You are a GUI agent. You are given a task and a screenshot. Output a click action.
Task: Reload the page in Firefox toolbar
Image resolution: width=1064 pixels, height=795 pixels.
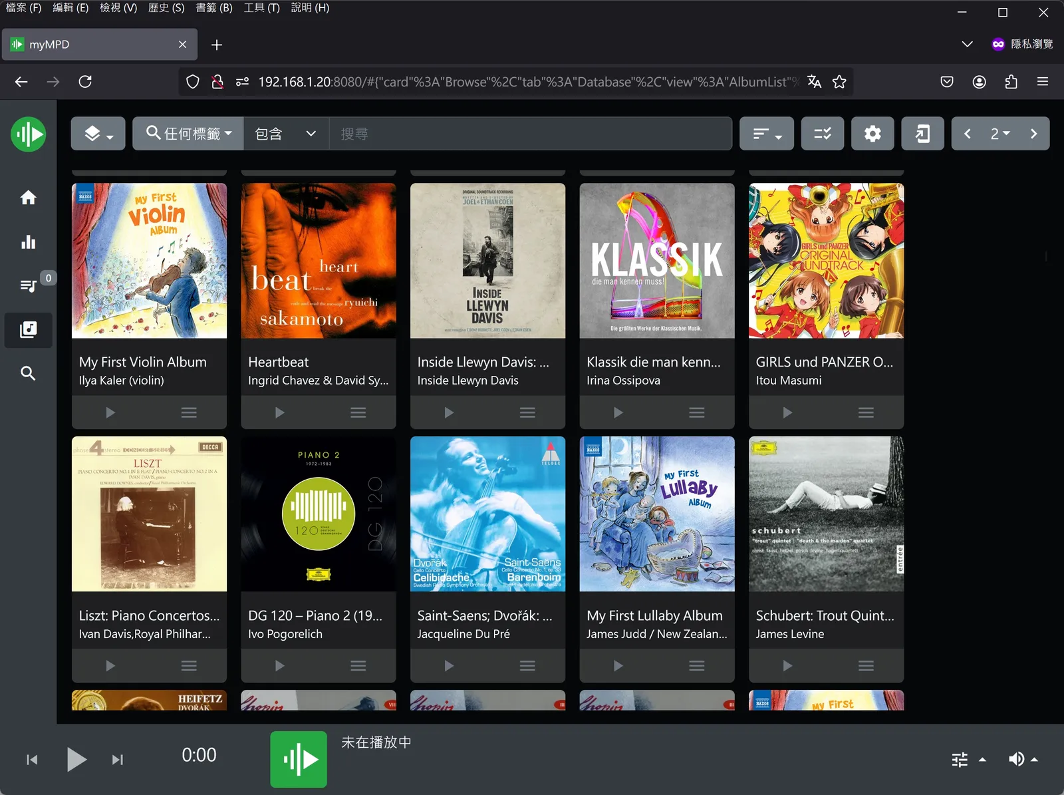click(x=85, y=82)
